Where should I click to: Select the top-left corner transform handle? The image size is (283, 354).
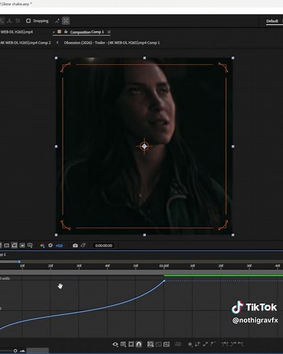[56, 58]
